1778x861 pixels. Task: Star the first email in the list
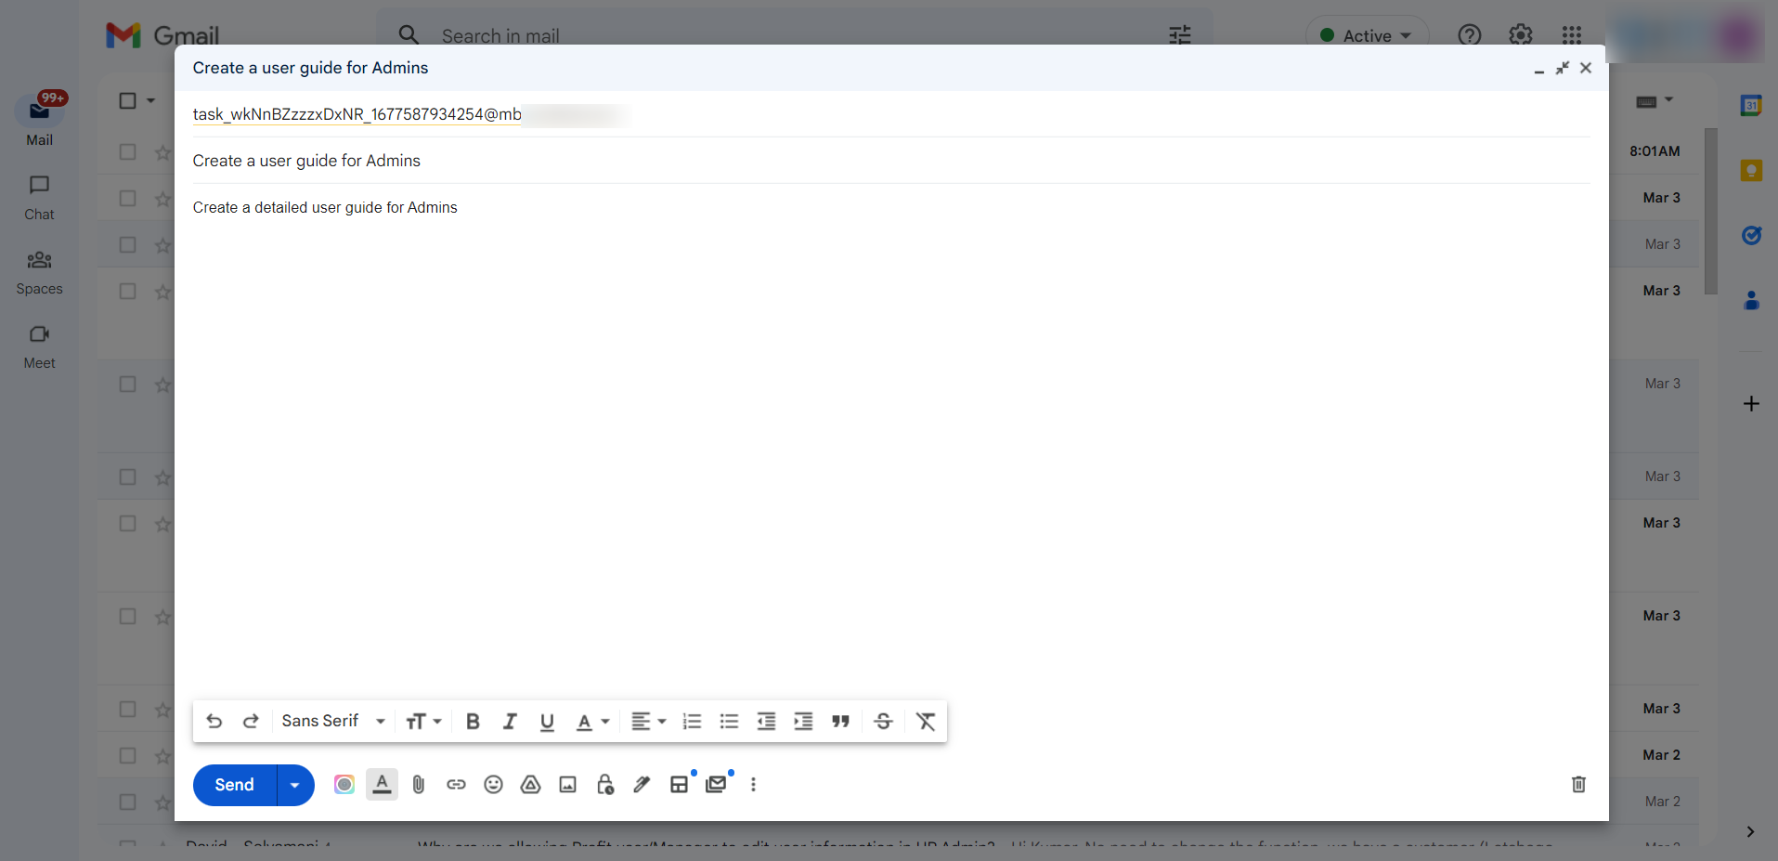coord(162,151)
